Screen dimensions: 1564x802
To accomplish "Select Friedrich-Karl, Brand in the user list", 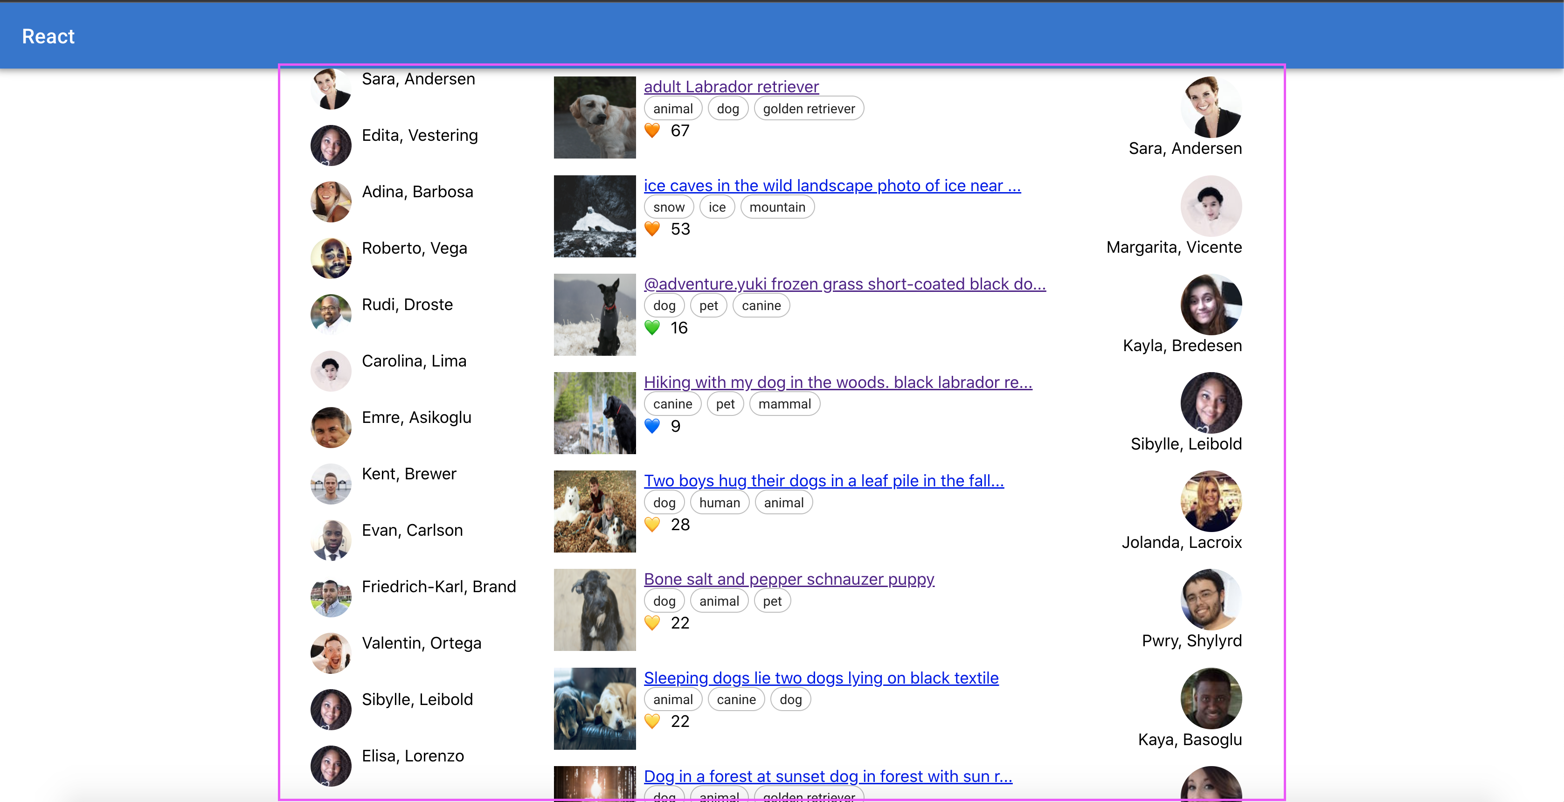I will tap(438, 587).
